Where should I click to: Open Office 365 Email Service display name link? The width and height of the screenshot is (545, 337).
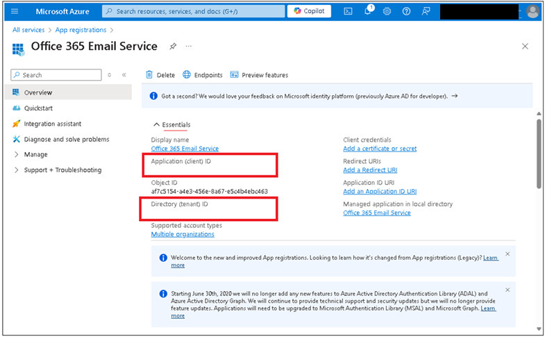185,149
